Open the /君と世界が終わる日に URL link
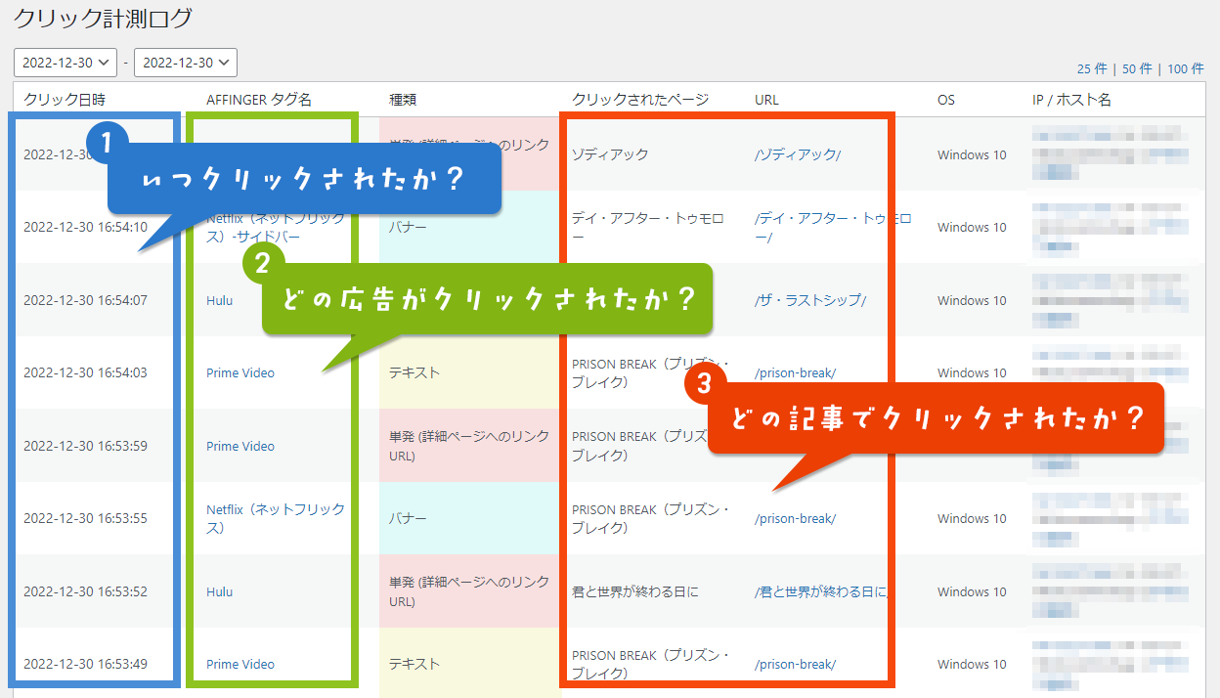Image resolution: width=1220 pixels, height=698 pixels. click(x=821, y=591)
